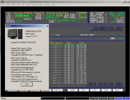Click the POWER status indicator
The width and height of the screenshot is (130, 100).
click(119, 98)
